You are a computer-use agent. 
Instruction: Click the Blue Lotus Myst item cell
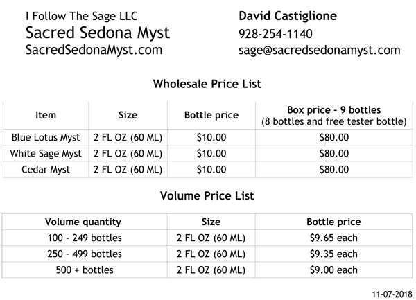pos(46,137)
